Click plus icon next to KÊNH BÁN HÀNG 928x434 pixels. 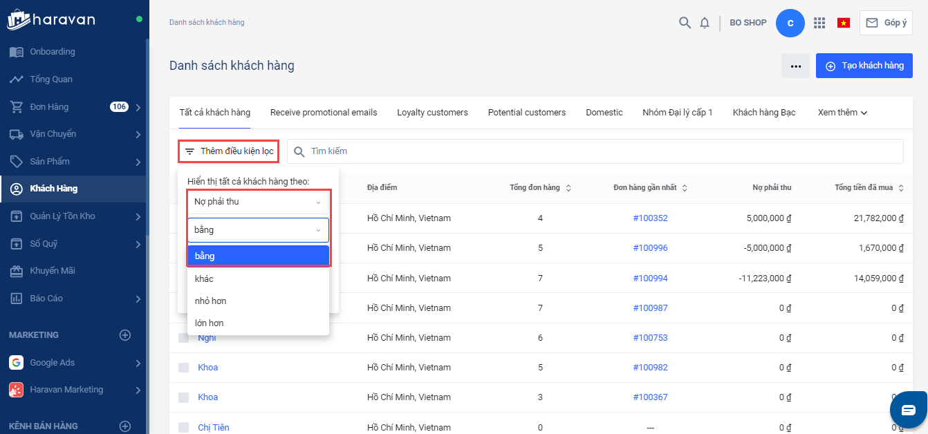point(125,426)
